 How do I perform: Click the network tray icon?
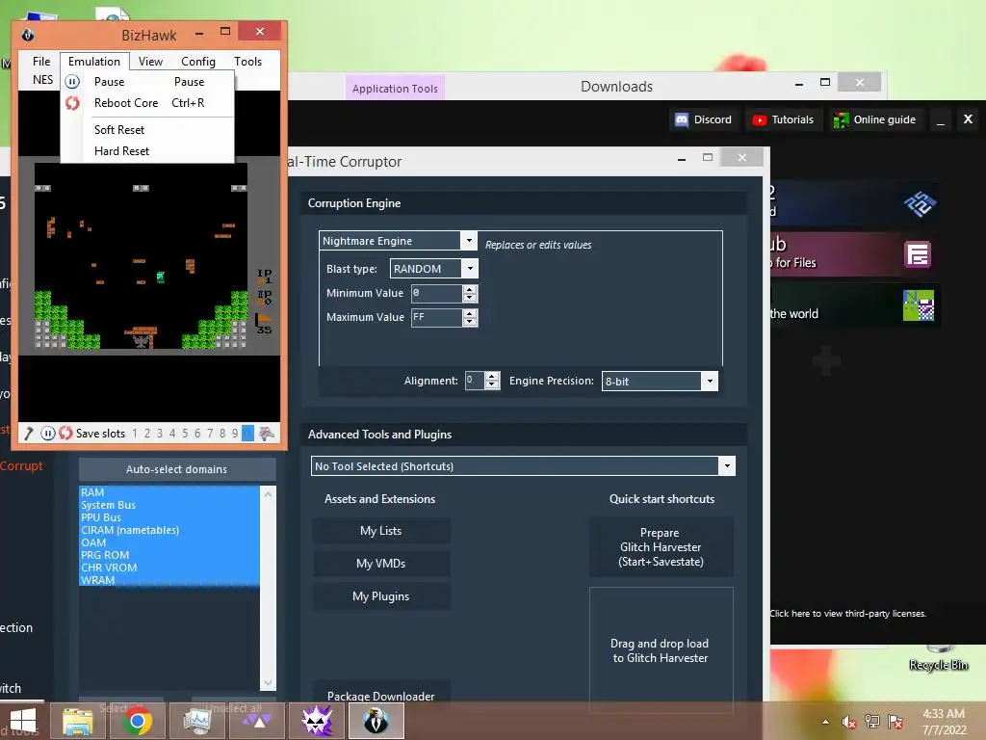click(872, 722)
